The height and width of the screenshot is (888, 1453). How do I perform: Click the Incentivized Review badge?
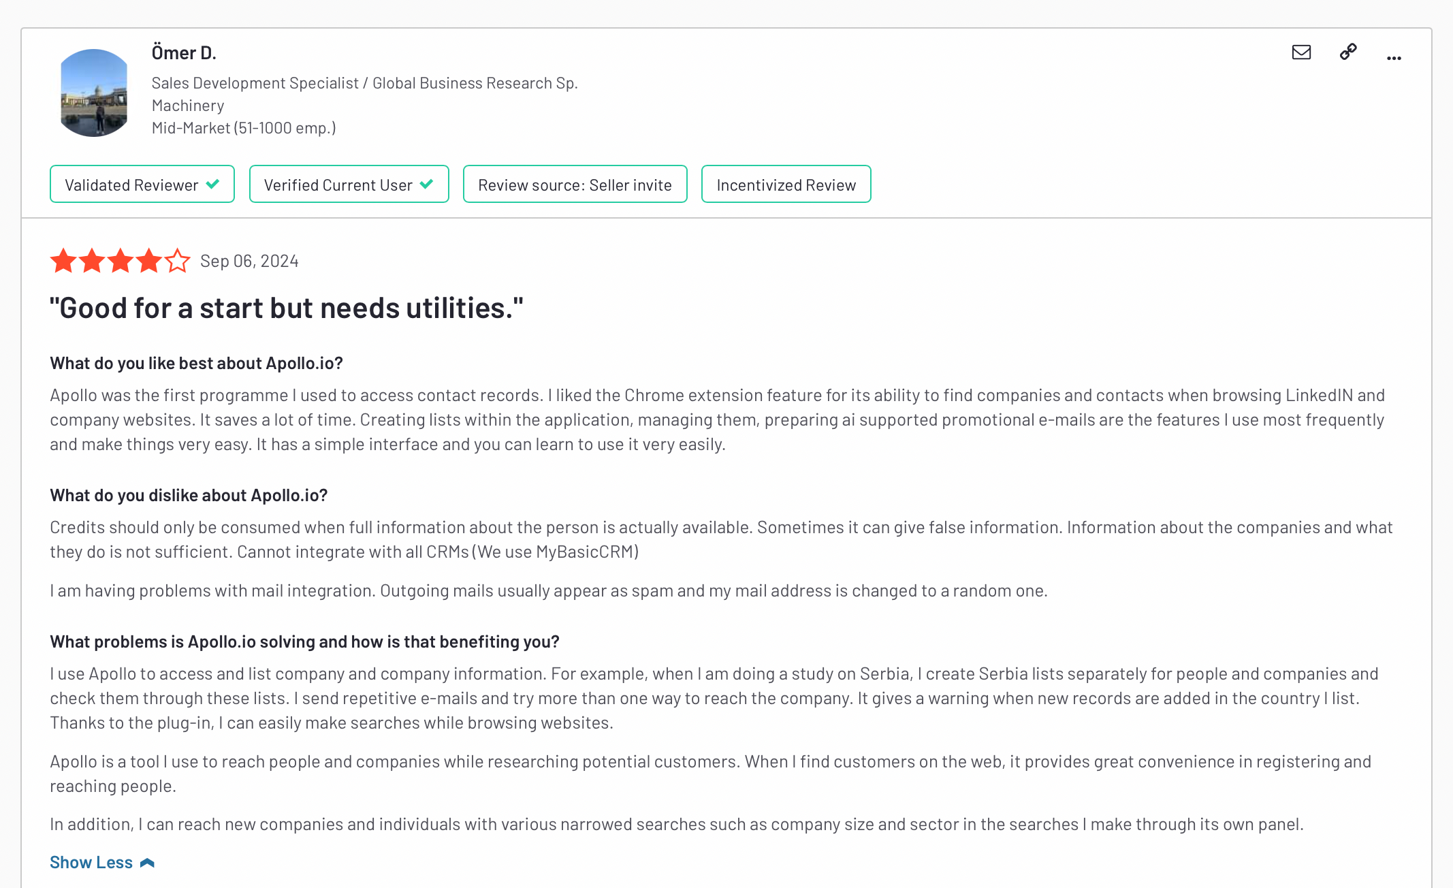pos(786,184)
